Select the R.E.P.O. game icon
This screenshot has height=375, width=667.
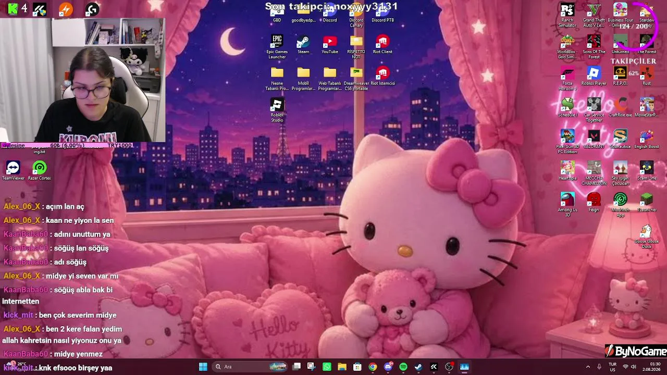click(x=620, y=76)
